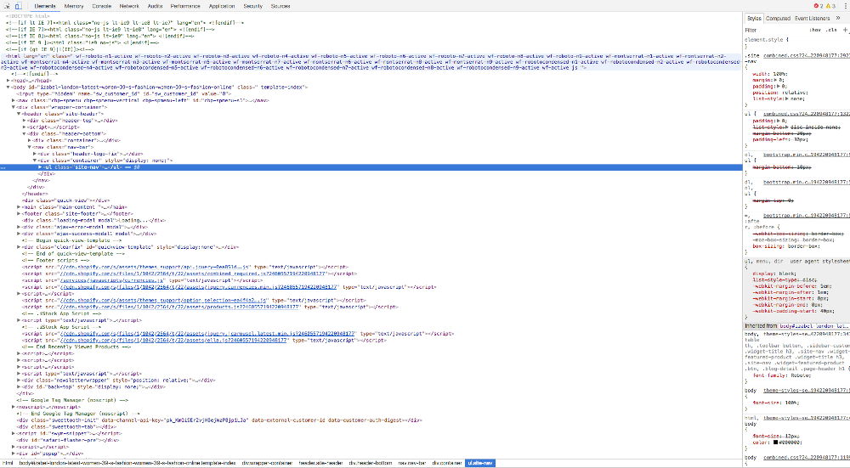
Task: Expand the noscript node
Action: coord(14,407)
